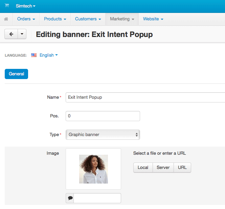Click the Local upload button

[143, 168]
